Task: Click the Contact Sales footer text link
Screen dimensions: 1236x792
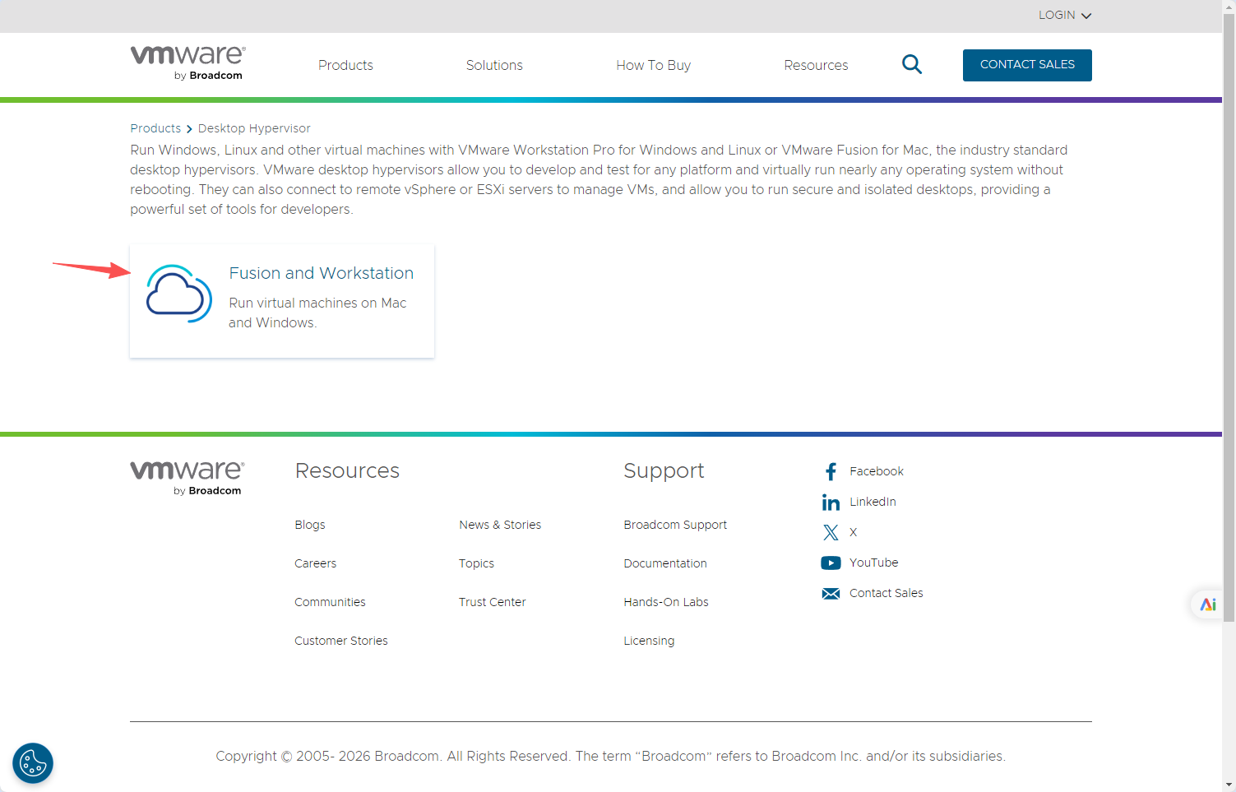Action: click(886, 593)
